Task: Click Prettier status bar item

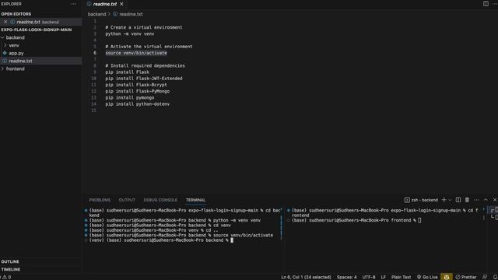Action: (x=466, y=277)
